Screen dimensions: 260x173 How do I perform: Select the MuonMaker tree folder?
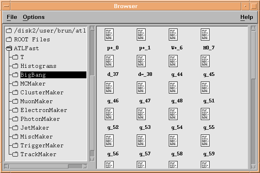(x=36, y=102)
